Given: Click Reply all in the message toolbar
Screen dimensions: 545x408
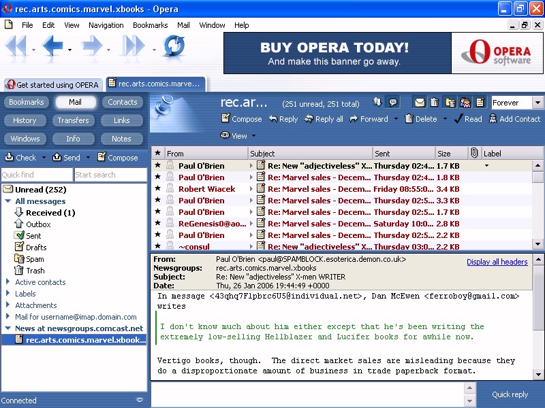Looking at the screenshot, I should [324, 119].
